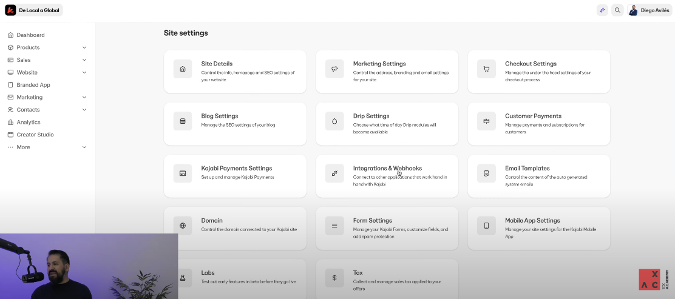Click the Marketing Settings megaphone icon
675x299 pixels.
(334, 69)
